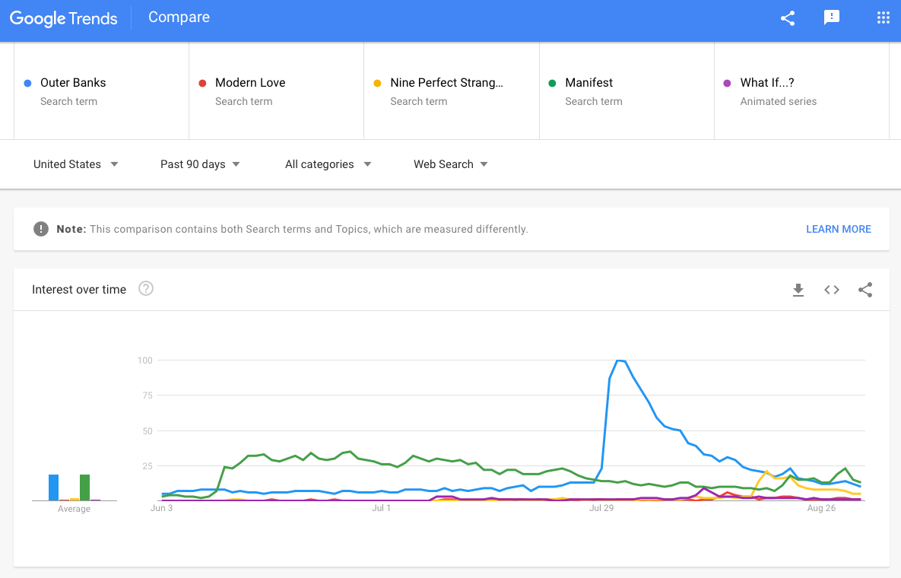
Task: Open the send feedback icon
Action: coord(832,17)
